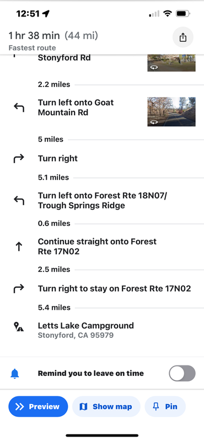The width and height of the screenshot is (204, 441).
Task: Click the Letts Lake Campground destination pin icon
Action: (19, 327)
